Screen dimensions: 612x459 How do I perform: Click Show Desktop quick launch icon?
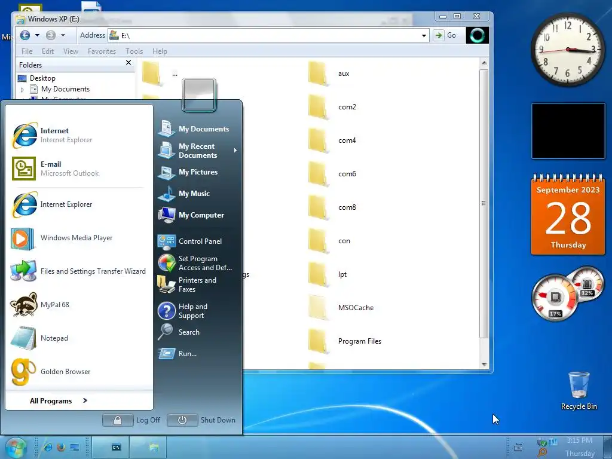click(75, 447)
